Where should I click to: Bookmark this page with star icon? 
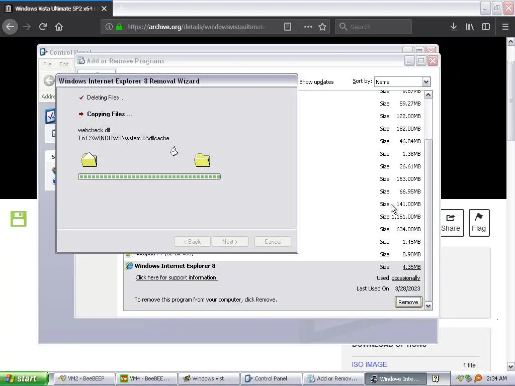pos(322,27)
